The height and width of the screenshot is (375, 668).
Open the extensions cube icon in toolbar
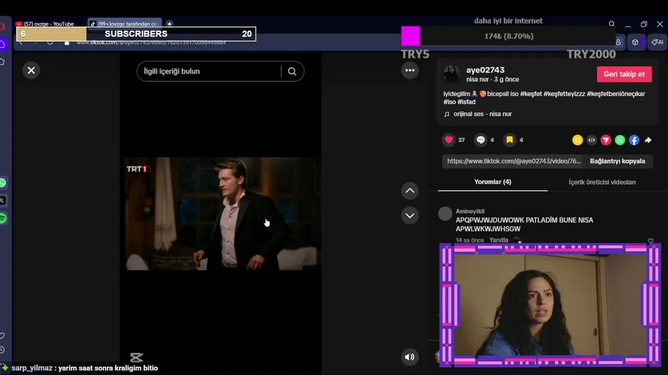[x=635, y=42]
